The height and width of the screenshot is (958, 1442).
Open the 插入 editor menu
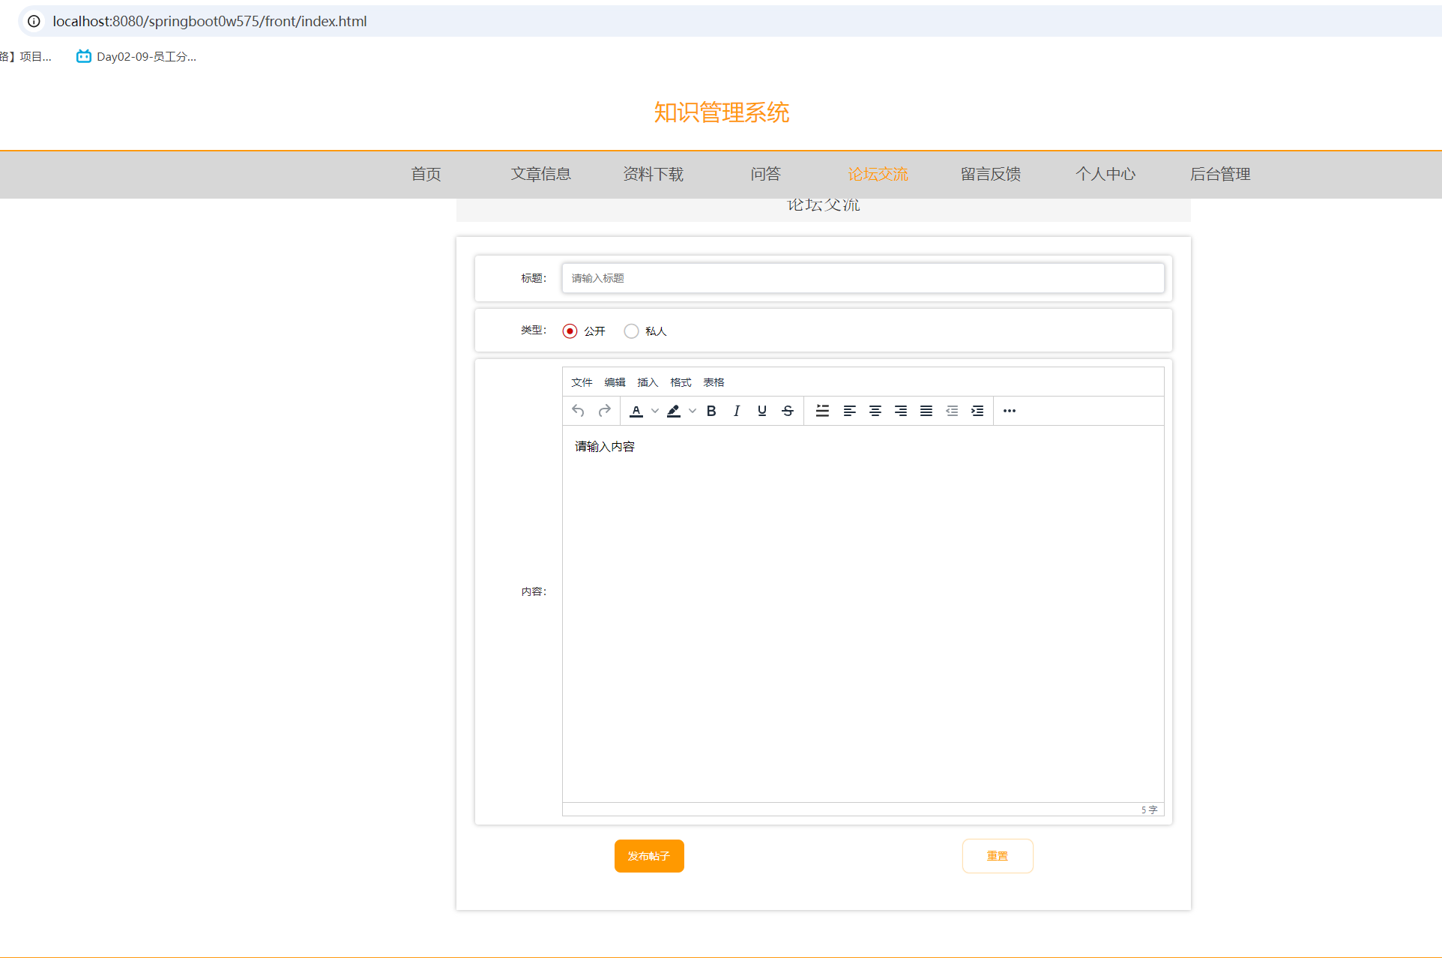coord(648,382)
